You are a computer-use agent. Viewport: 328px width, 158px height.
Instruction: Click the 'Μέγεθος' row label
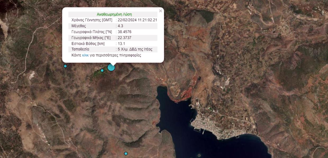click(x=79, y=26)
